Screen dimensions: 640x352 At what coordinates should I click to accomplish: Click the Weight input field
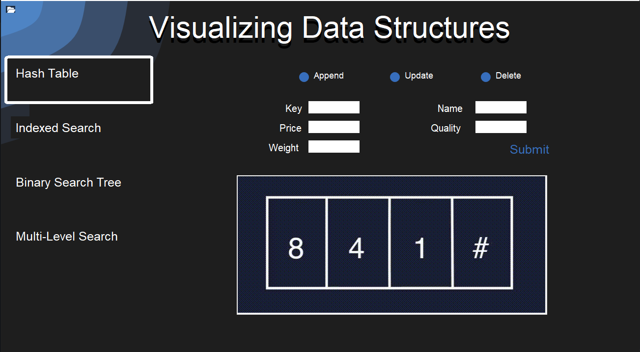click(334, 146)
